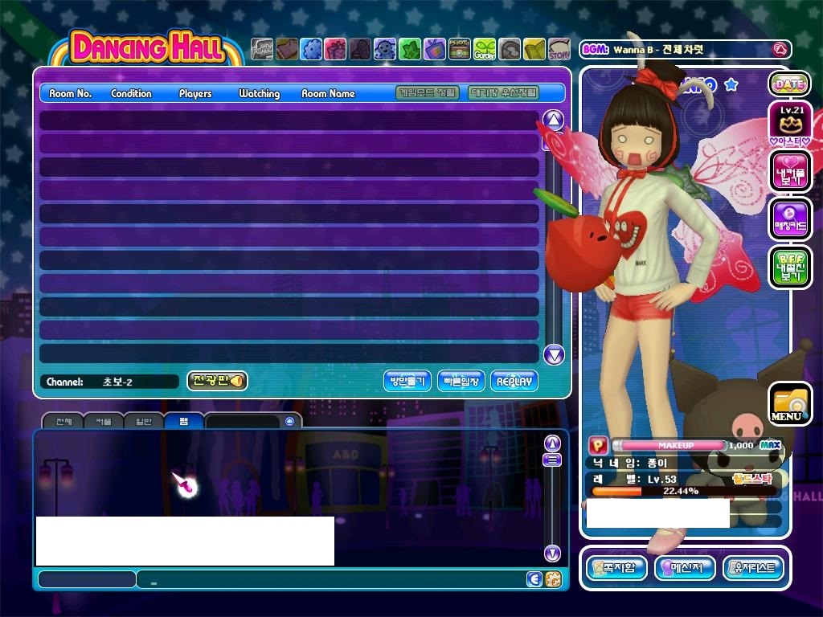The image size is (823, 617).
Task: Click the list icon in chat scrollbar
Action: coord(551,460)
